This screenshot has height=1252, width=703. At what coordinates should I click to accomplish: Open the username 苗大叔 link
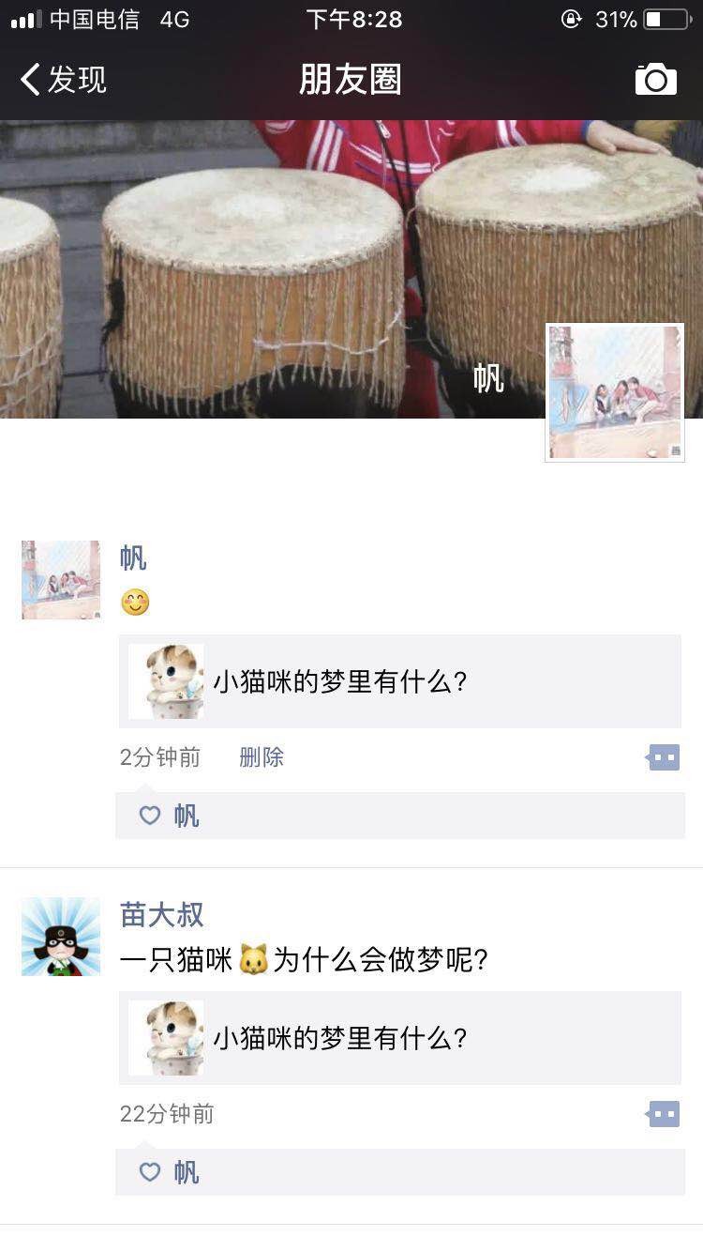pos(162,914)
